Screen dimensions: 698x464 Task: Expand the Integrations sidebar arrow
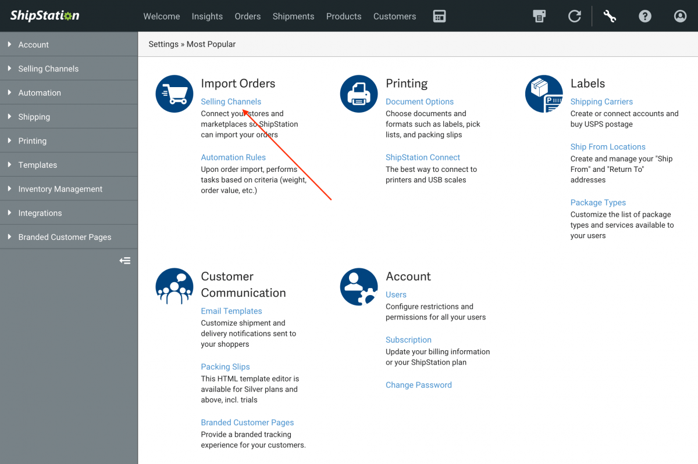(x=9, y=213)
